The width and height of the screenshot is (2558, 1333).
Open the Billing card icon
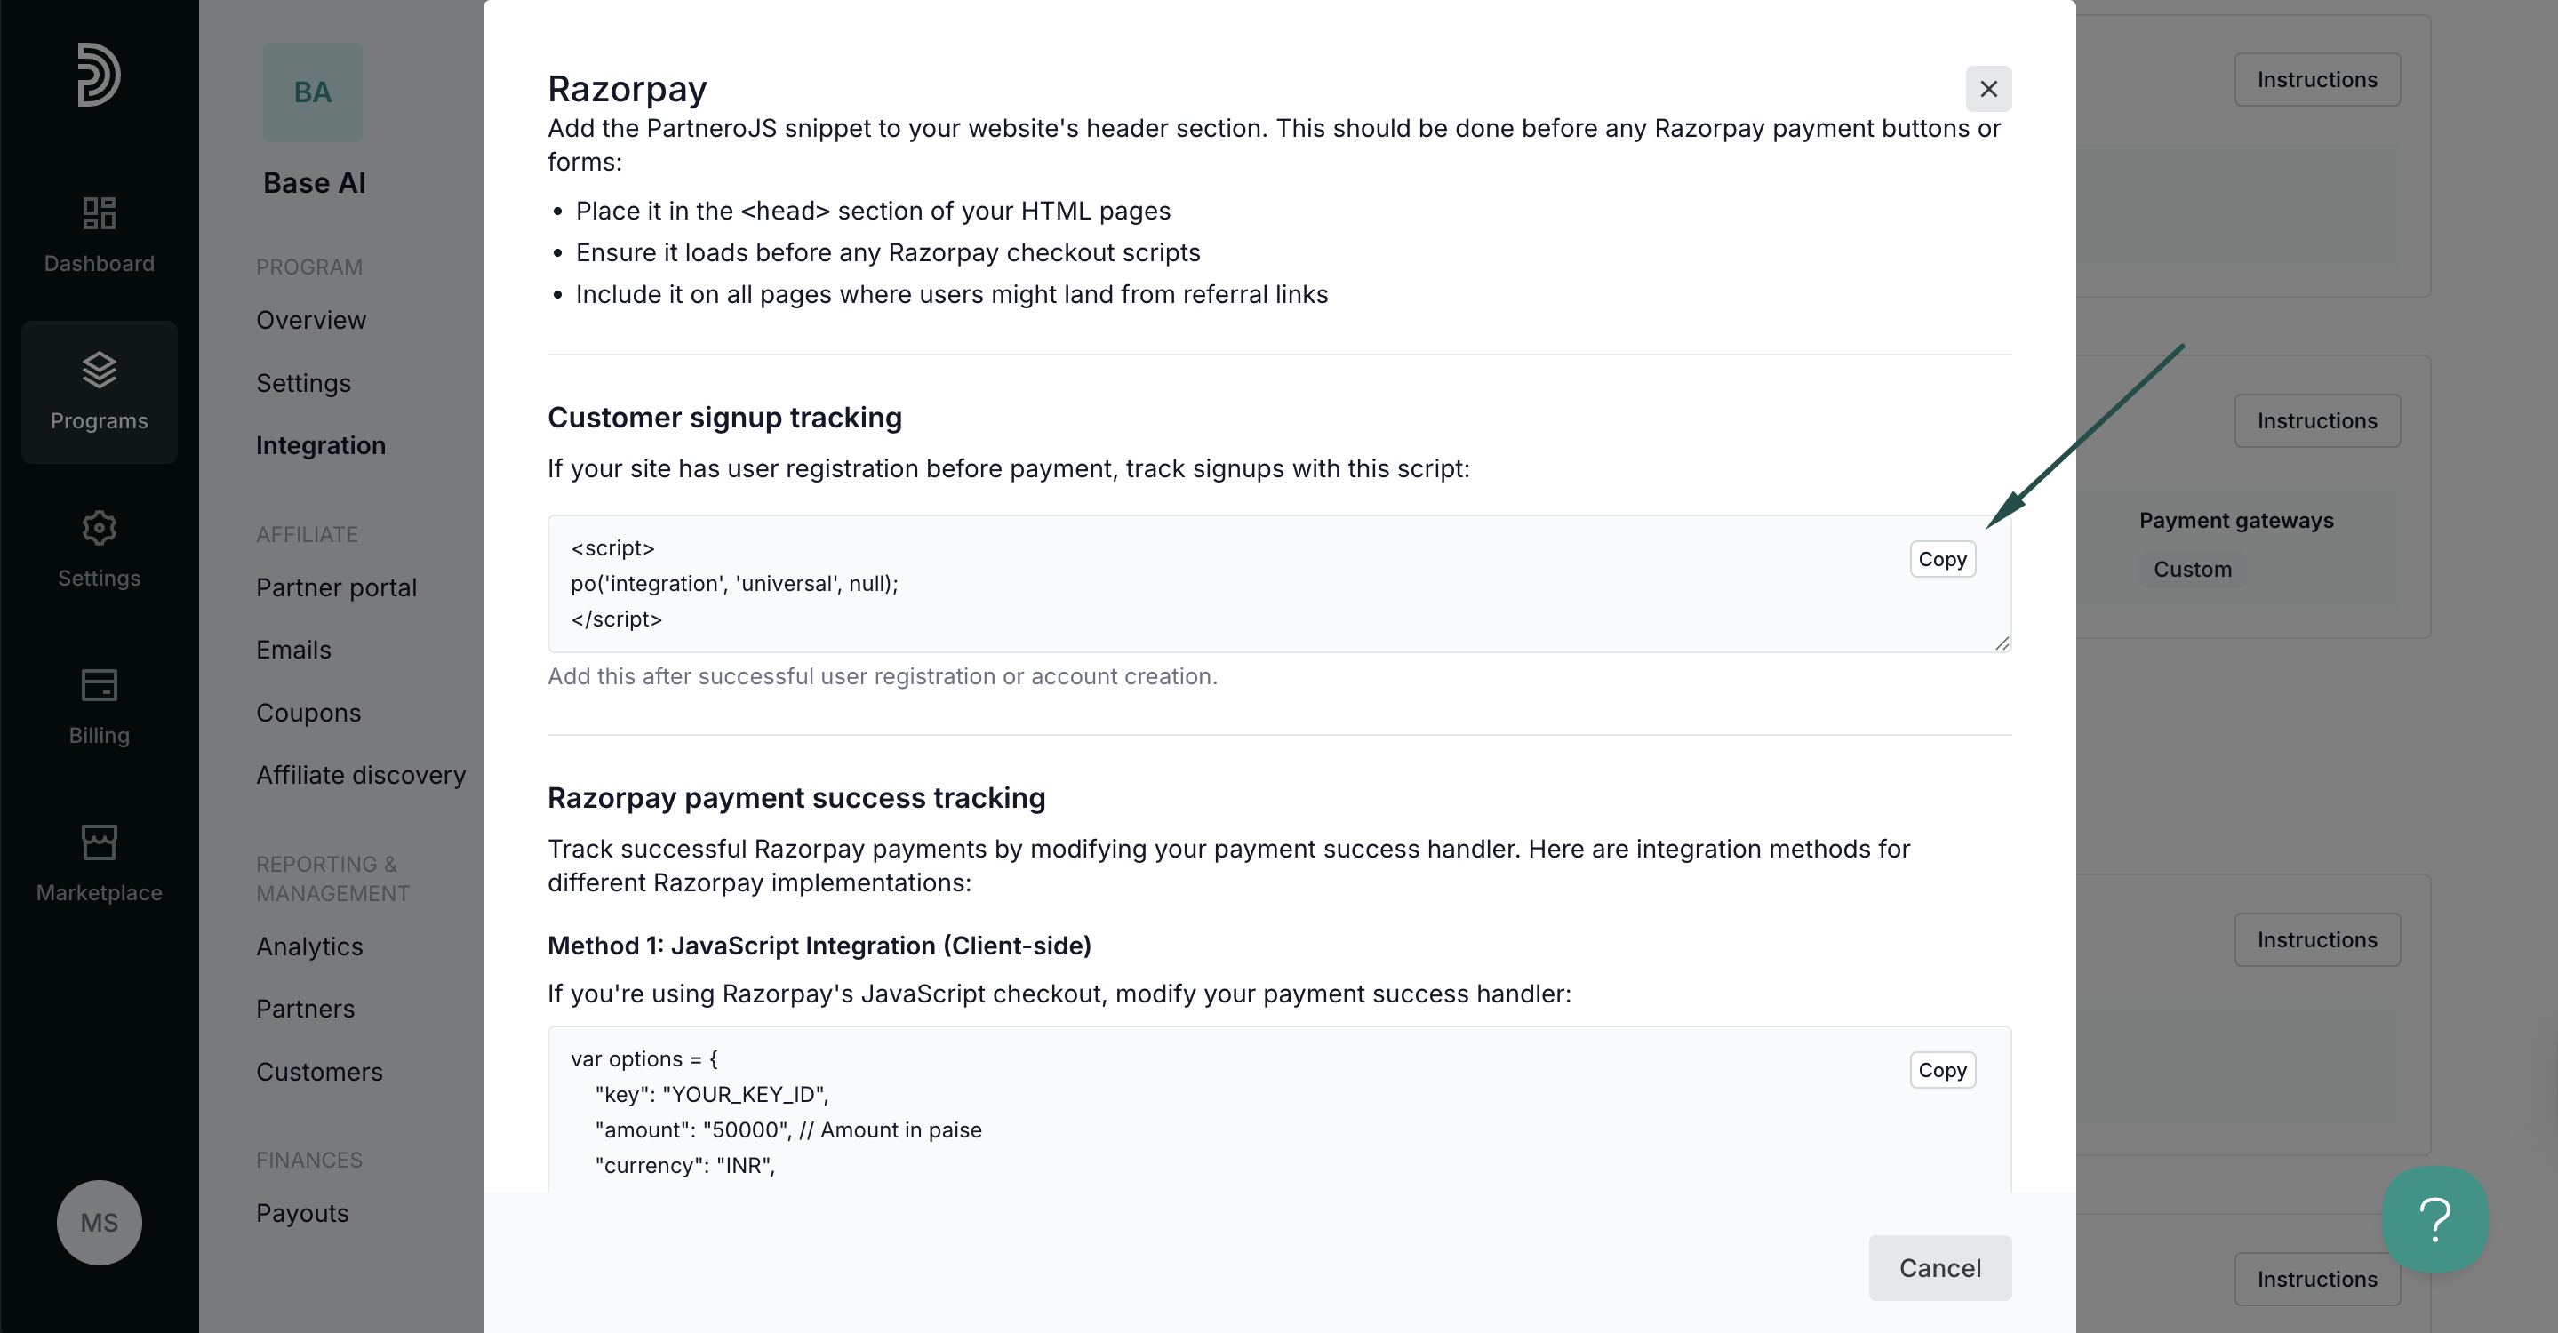[x=100, y=685]
